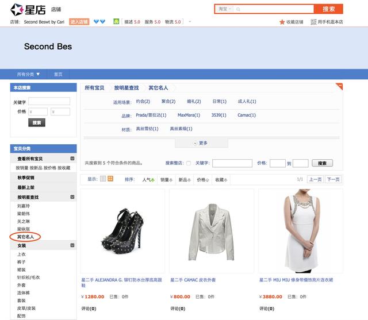Select 关之琳 in sidebar

24,222
